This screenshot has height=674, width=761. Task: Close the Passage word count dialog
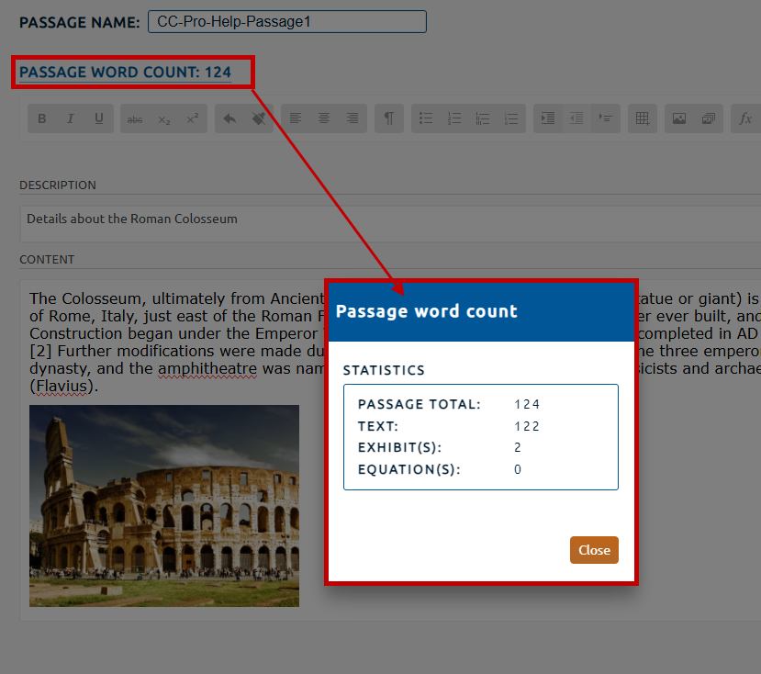[594, 550]
